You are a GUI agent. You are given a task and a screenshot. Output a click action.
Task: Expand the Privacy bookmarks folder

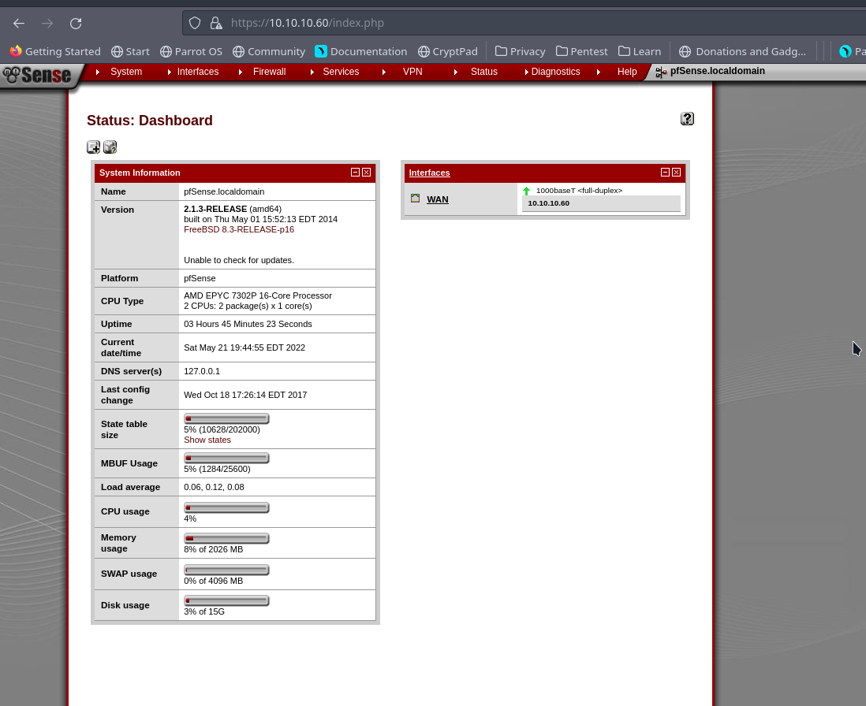(x=521, y=51)
